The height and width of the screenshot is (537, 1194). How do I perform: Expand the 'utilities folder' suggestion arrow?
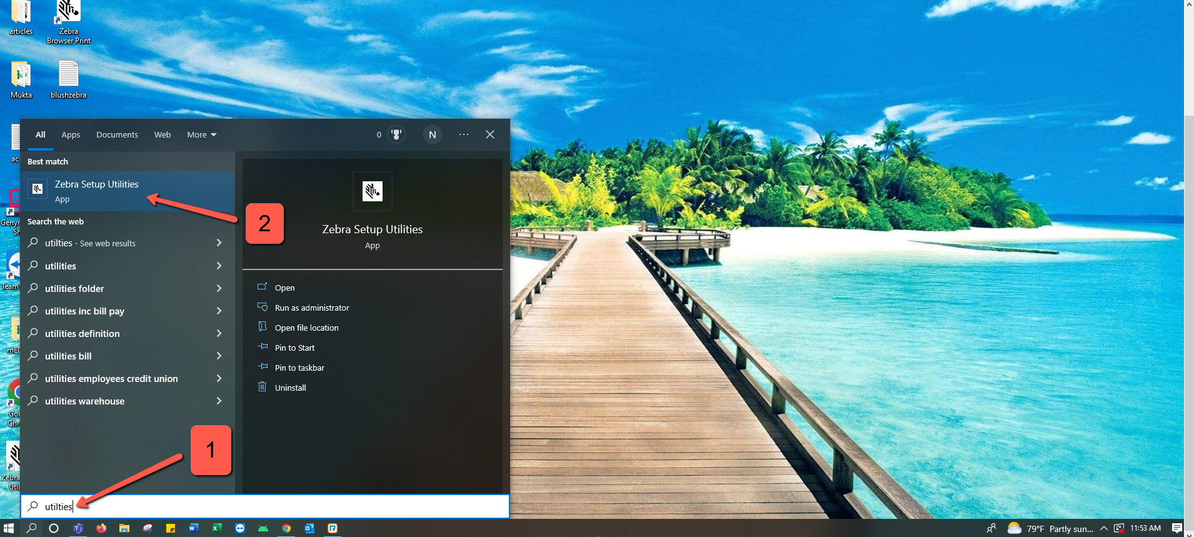(x=219, y=288)
